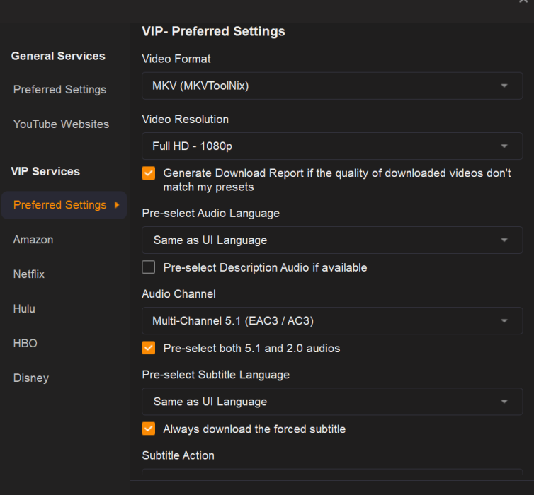Expand the Multi-Channel 5.1 audio channel dropdown
Viewport: 534px width, 495px height.
click(x=332, y=321)
